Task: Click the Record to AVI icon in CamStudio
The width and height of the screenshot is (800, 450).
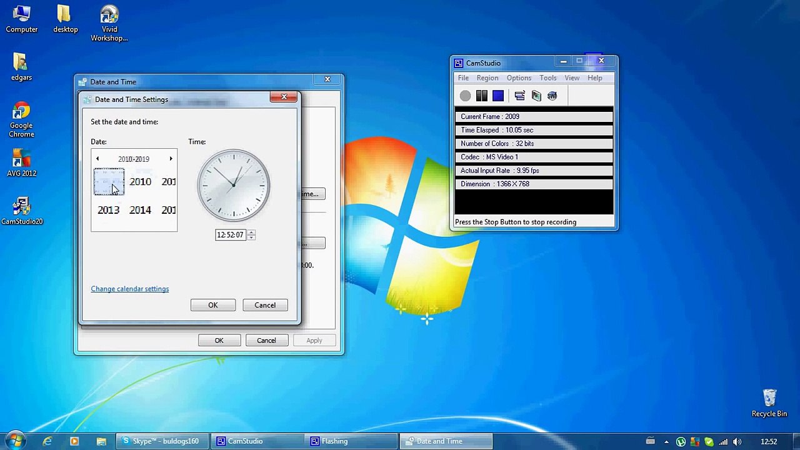Action: (x=536, y=96)
